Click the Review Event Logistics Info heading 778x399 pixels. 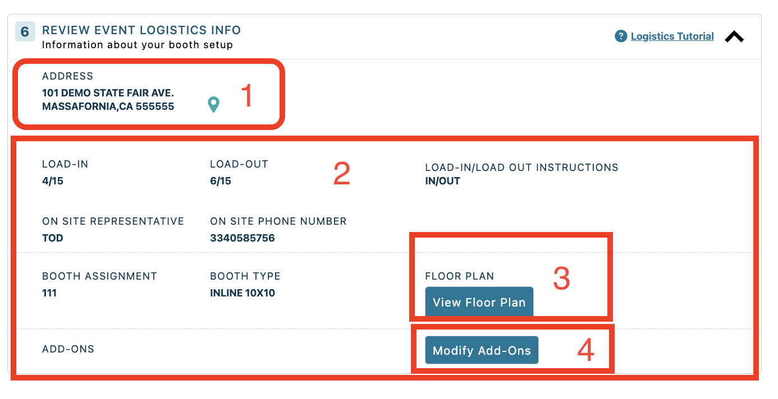[142, 30]
